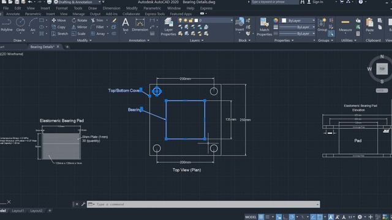The image size is (392, 220).
Task: Select the Dimension tool
Action: click(140, 25)
